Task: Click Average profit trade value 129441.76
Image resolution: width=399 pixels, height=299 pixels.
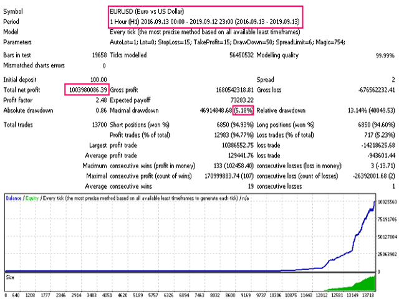Action: point(241,156)
